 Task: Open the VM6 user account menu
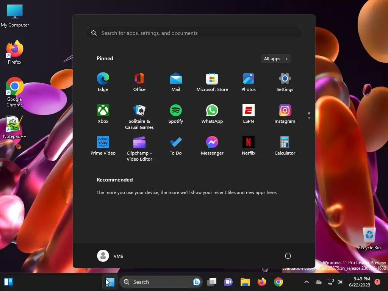click(x=110, y=256)
